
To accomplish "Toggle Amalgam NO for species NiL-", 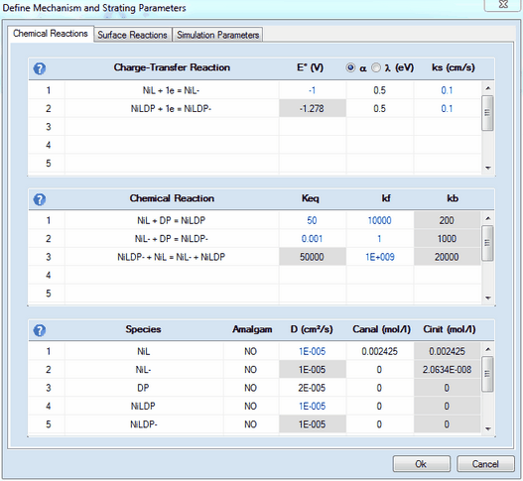I will click(251, 370).
